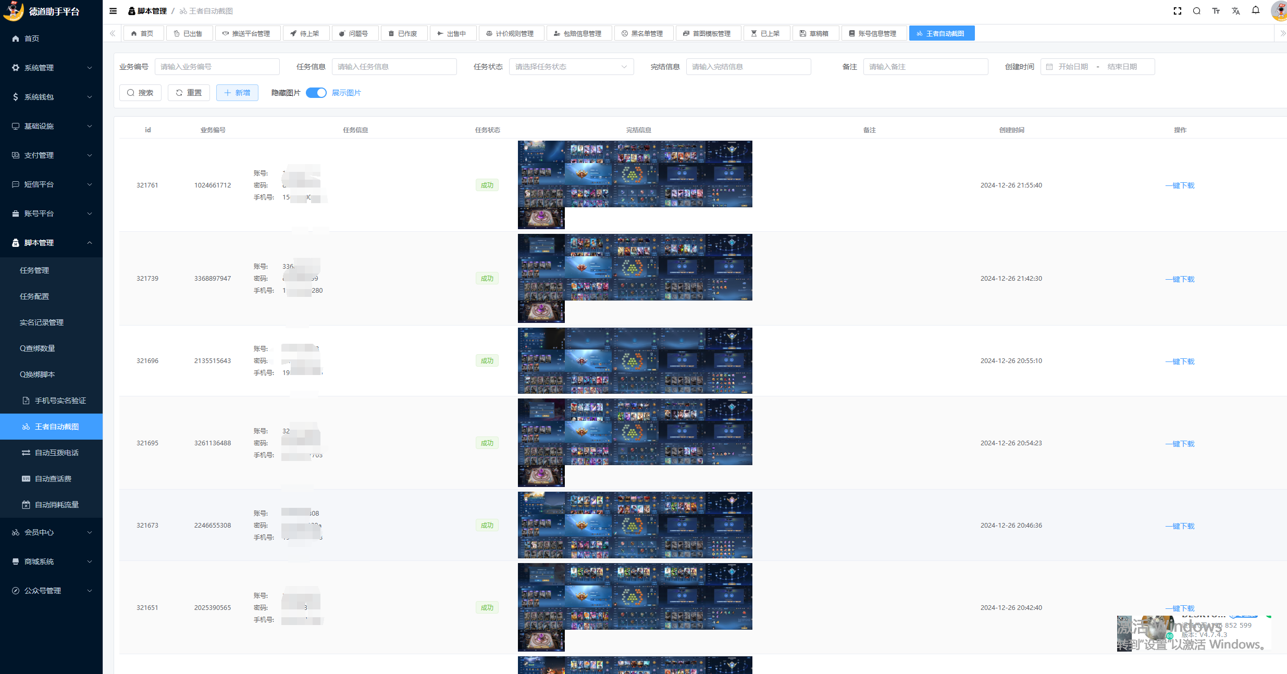
Task: Click 一键下载 for row 321761
Action: (x=1180, y=185)
